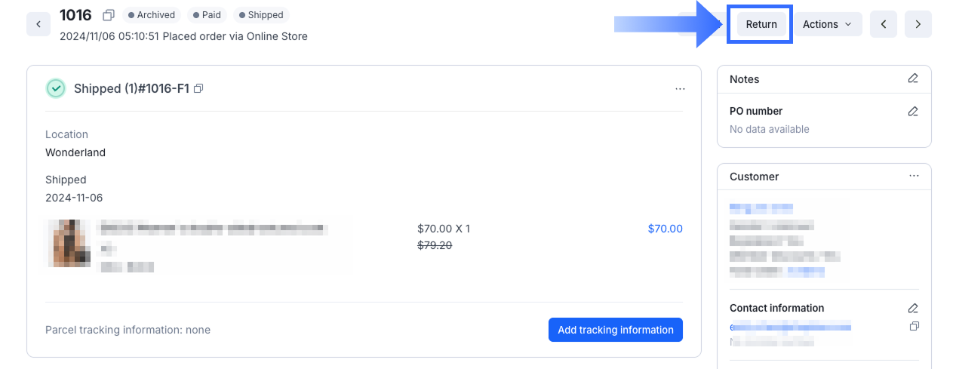Copy the customer email address icon

tap(914, 326)
